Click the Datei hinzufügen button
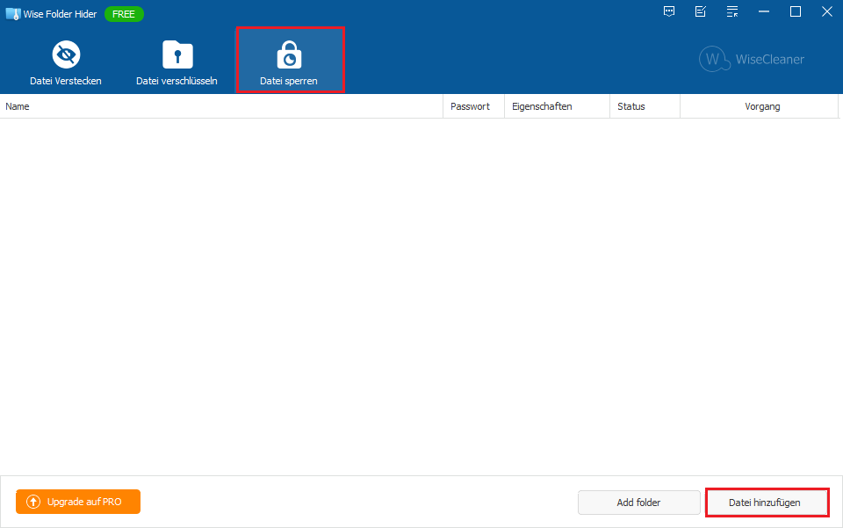The height and width of the screenshot is (528, 843). pyautogui.click(x=765, y=503)
